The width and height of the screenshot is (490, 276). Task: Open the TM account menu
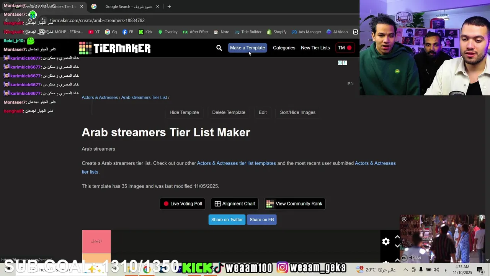[345, 48]
